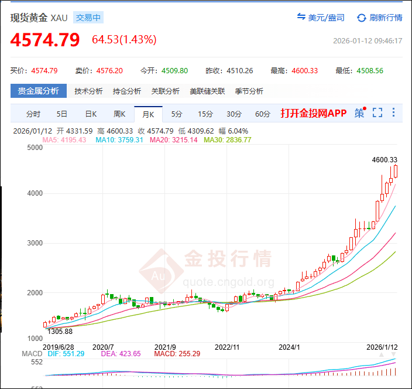The image size is (412, 389).
Task: Switch chart to 5分 interval
Action: click(177, 114)
